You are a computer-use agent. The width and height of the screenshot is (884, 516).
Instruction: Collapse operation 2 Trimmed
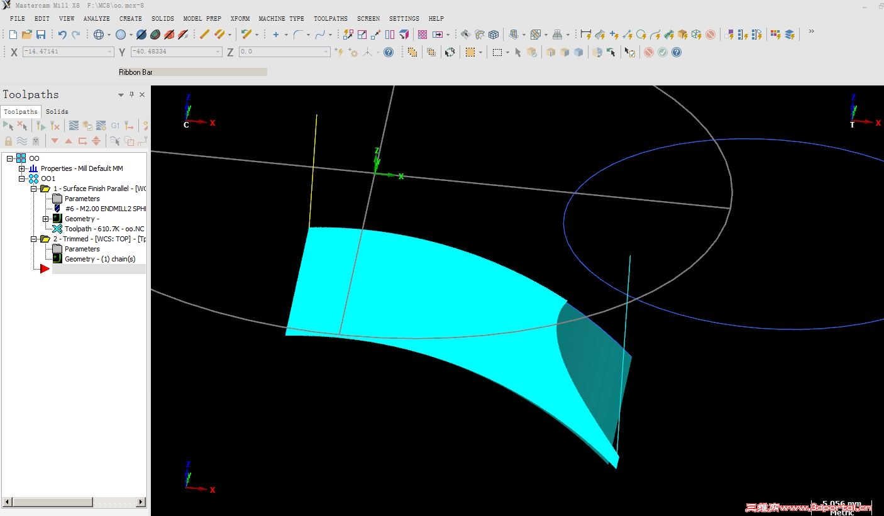click(33, 239)
